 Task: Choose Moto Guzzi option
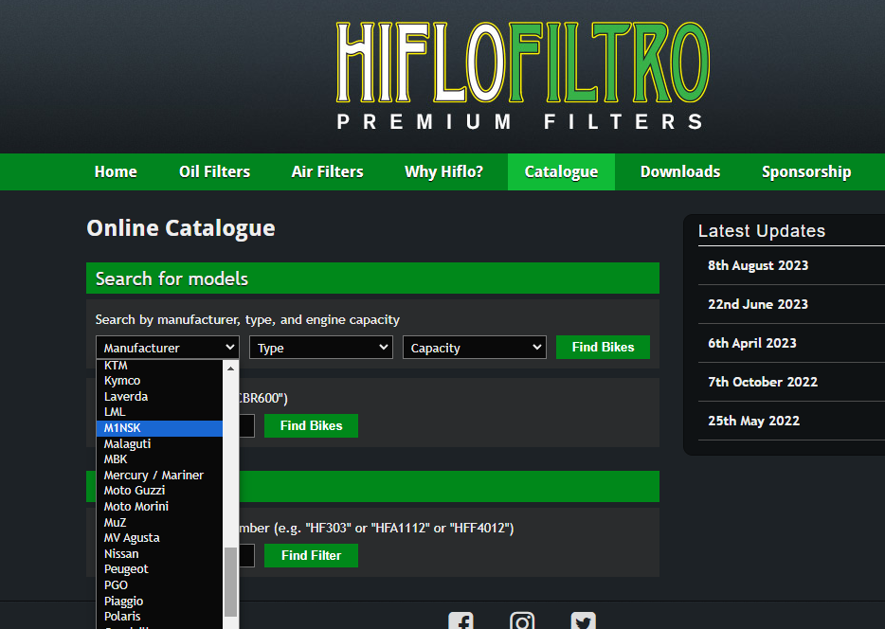tap(160, 491)
